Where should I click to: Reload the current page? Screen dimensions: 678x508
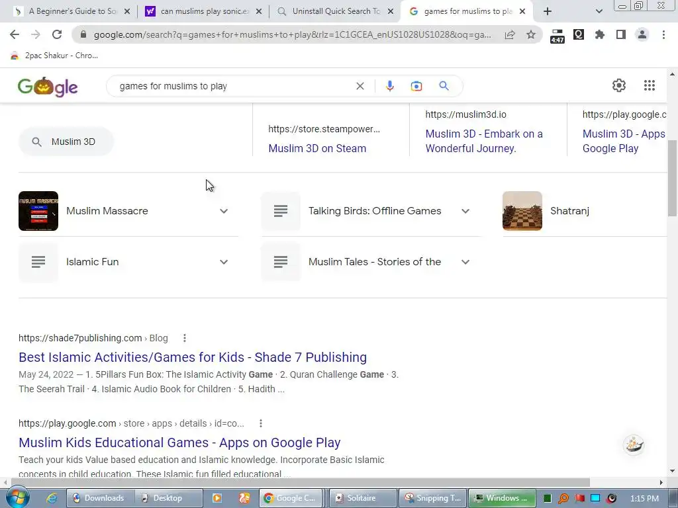click(x=57, y=34)
